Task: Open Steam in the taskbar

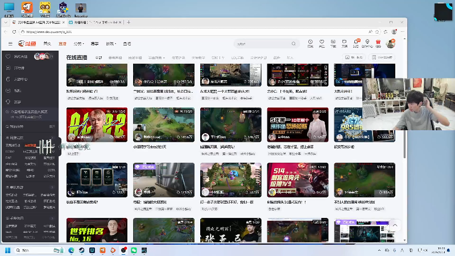Action: [81, 250]
